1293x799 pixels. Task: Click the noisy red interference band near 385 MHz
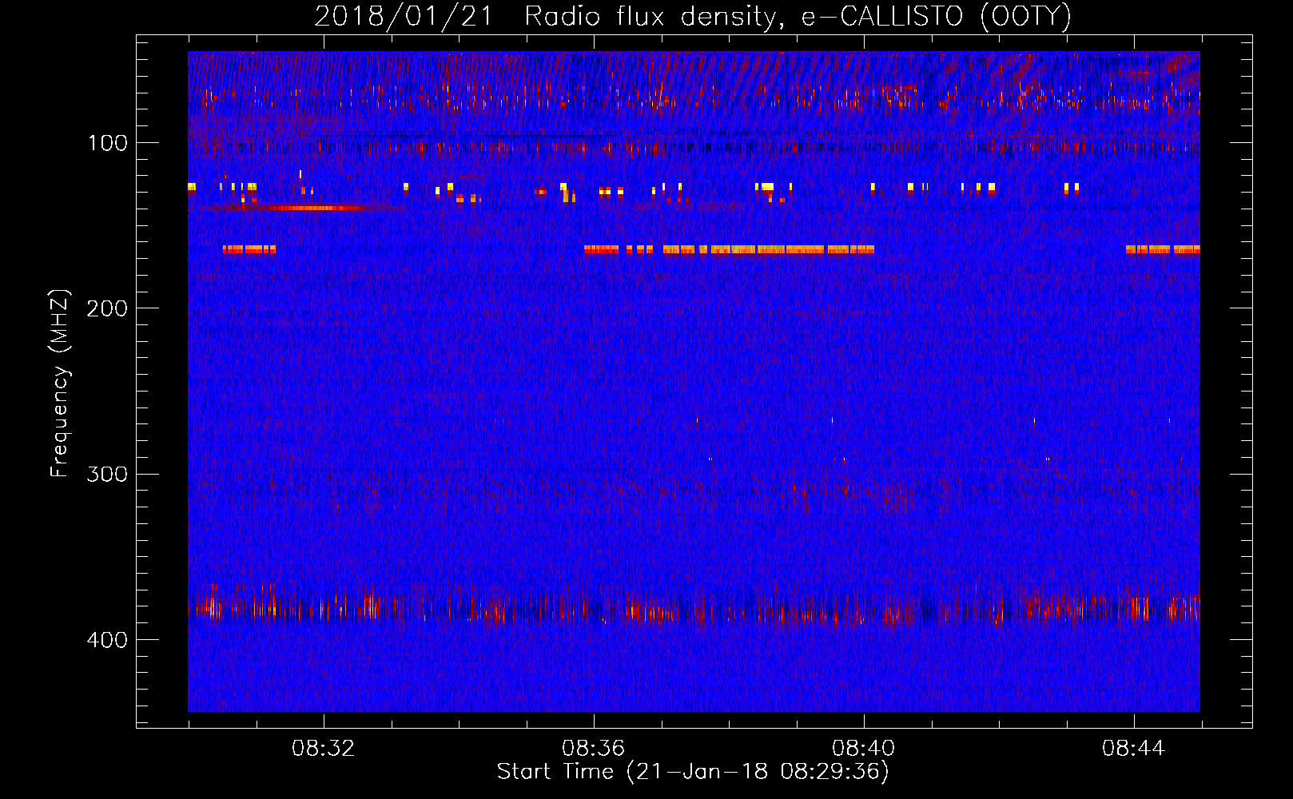click(694, 607)
